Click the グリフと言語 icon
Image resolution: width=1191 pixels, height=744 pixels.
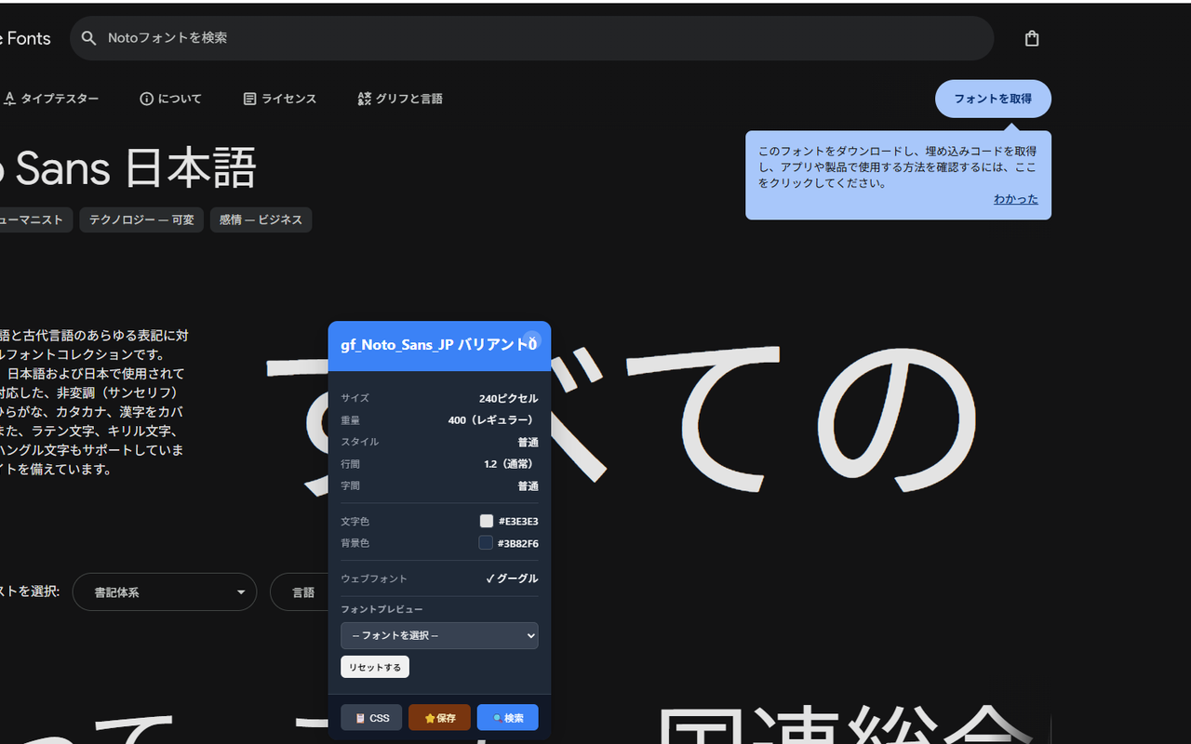[x=365, y=99]
